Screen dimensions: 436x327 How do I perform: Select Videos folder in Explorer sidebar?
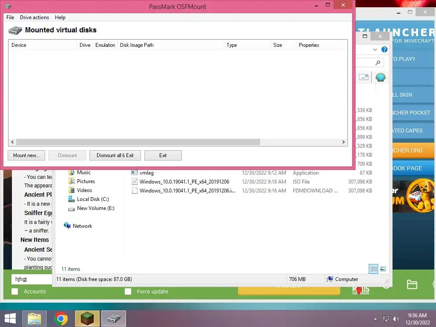84,190
